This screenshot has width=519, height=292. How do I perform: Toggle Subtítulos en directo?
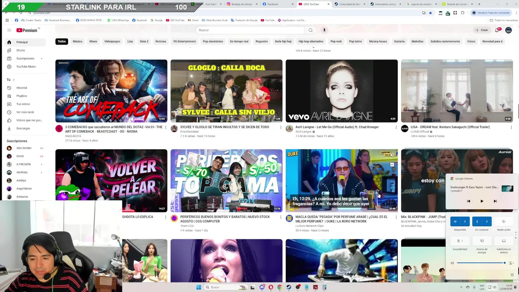[504, 241]
